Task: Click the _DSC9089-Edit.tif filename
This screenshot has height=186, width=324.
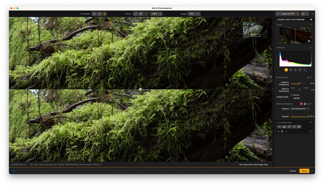Action: [18, 164]
